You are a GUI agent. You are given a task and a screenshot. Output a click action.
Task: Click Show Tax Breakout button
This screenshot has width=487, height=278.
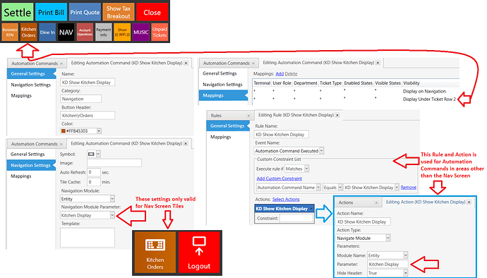(119, 12)
